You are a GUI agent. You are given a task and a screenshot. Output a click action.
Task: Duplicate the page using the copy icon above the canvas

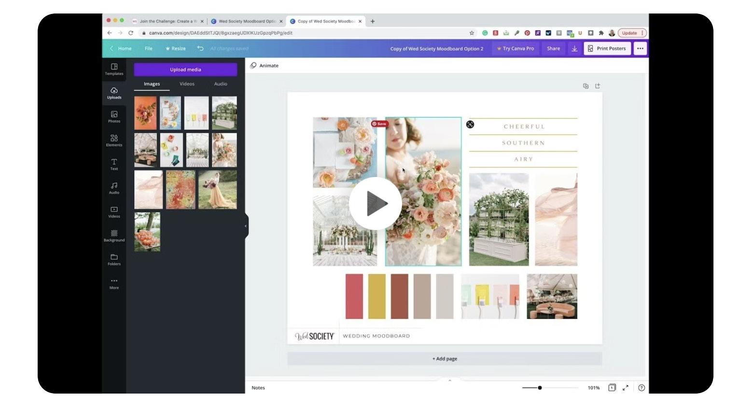[586, 86]
